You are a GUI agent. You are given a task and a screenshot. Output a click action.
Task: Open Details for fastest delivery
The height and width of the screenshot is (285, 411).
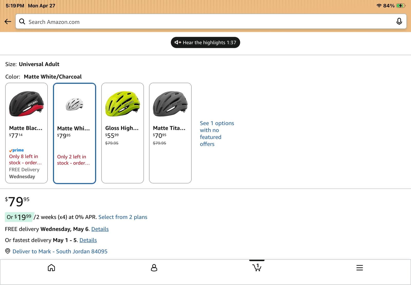(x=88, y=240)
